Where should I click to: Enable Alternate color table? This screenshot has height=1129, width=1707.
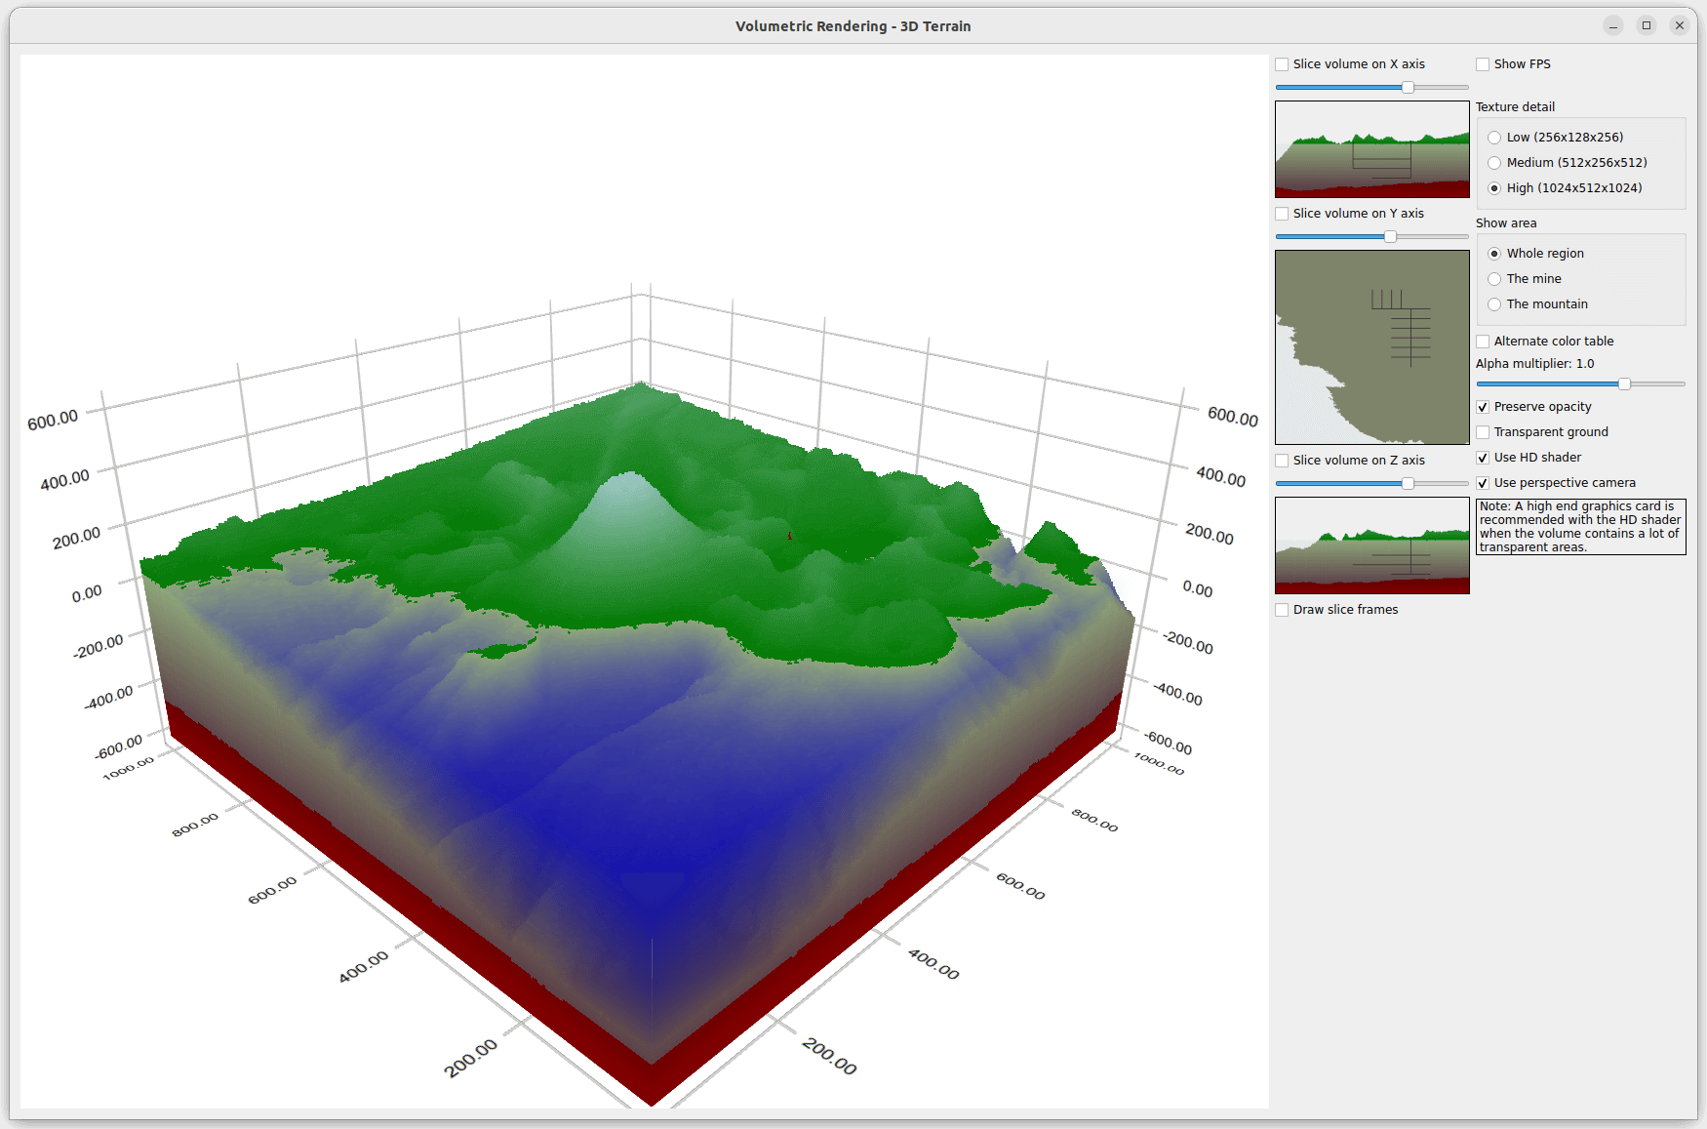pyautogui.click(x=1484, y=342)
